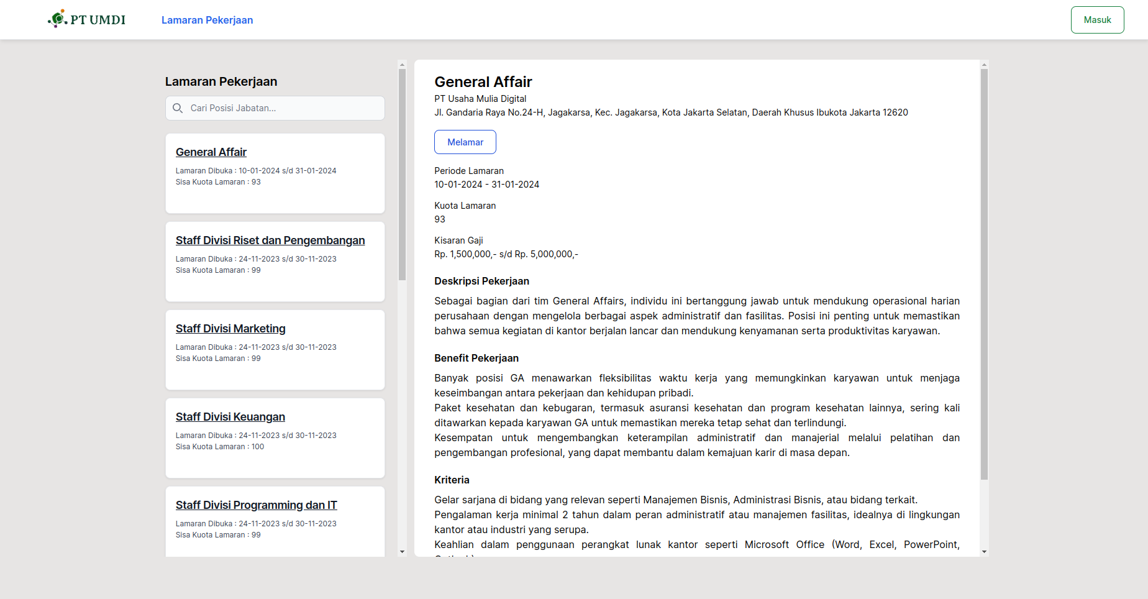Click the Staff Divisi Keuangan quota text

[x=220, y=447]
